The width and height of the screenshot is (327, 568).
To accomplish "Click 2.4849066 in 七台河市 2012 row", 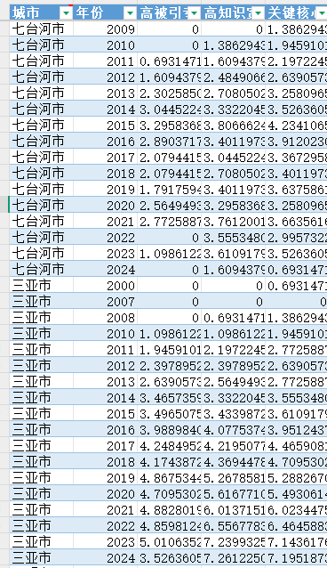I will coord(234,77).
